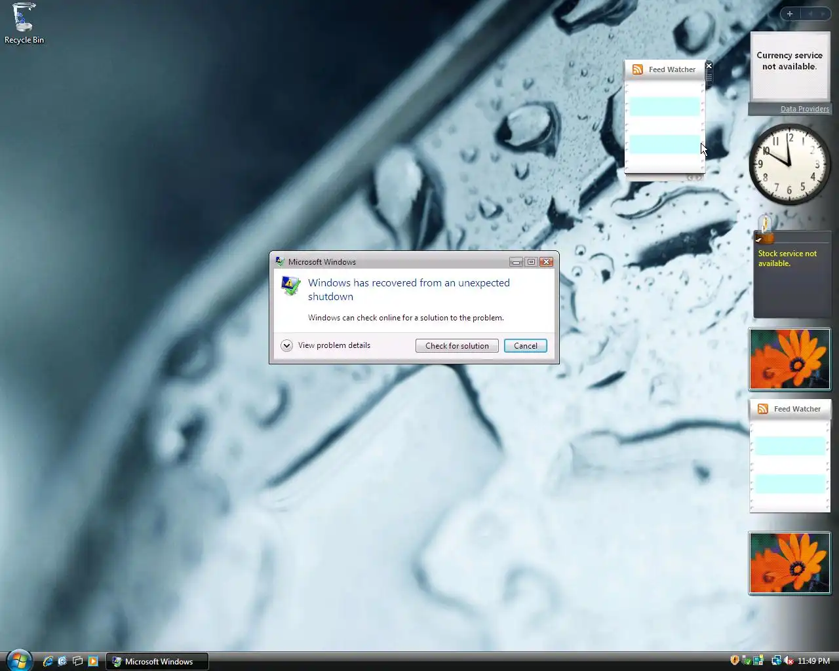This screenshot has width=839, height=671.
Task: Launch Windows Media Player from Quick Launch
Action: pos(93,661)
